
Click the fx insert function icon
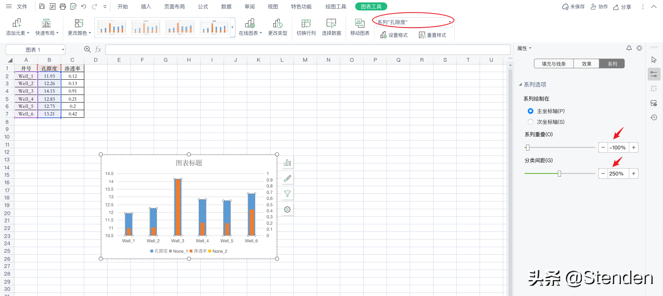pyautogui.click(x=98, y=49)
